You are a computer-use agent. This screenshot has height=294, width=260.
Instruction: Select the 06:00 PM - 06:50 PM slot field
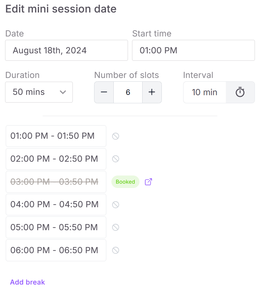click(x=56, y=250)
